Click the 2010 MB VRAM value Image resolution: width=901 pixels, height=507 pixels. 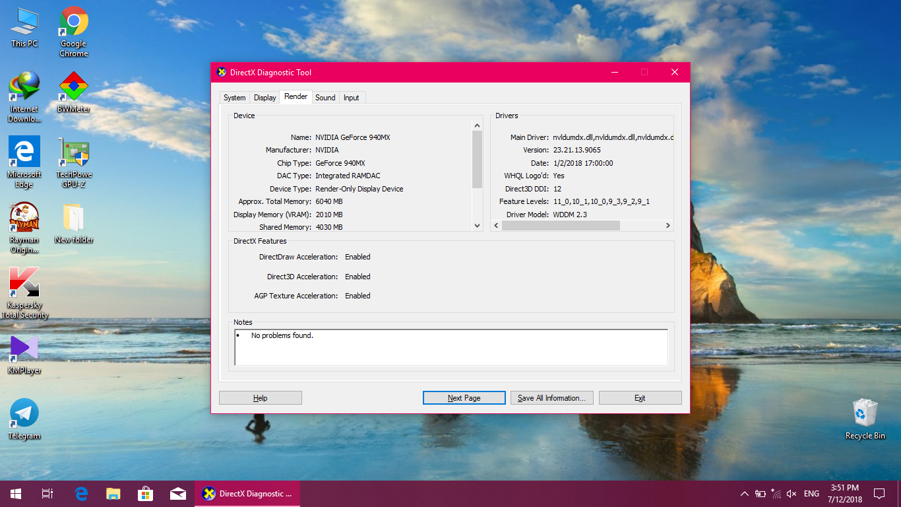coord(328,215)
